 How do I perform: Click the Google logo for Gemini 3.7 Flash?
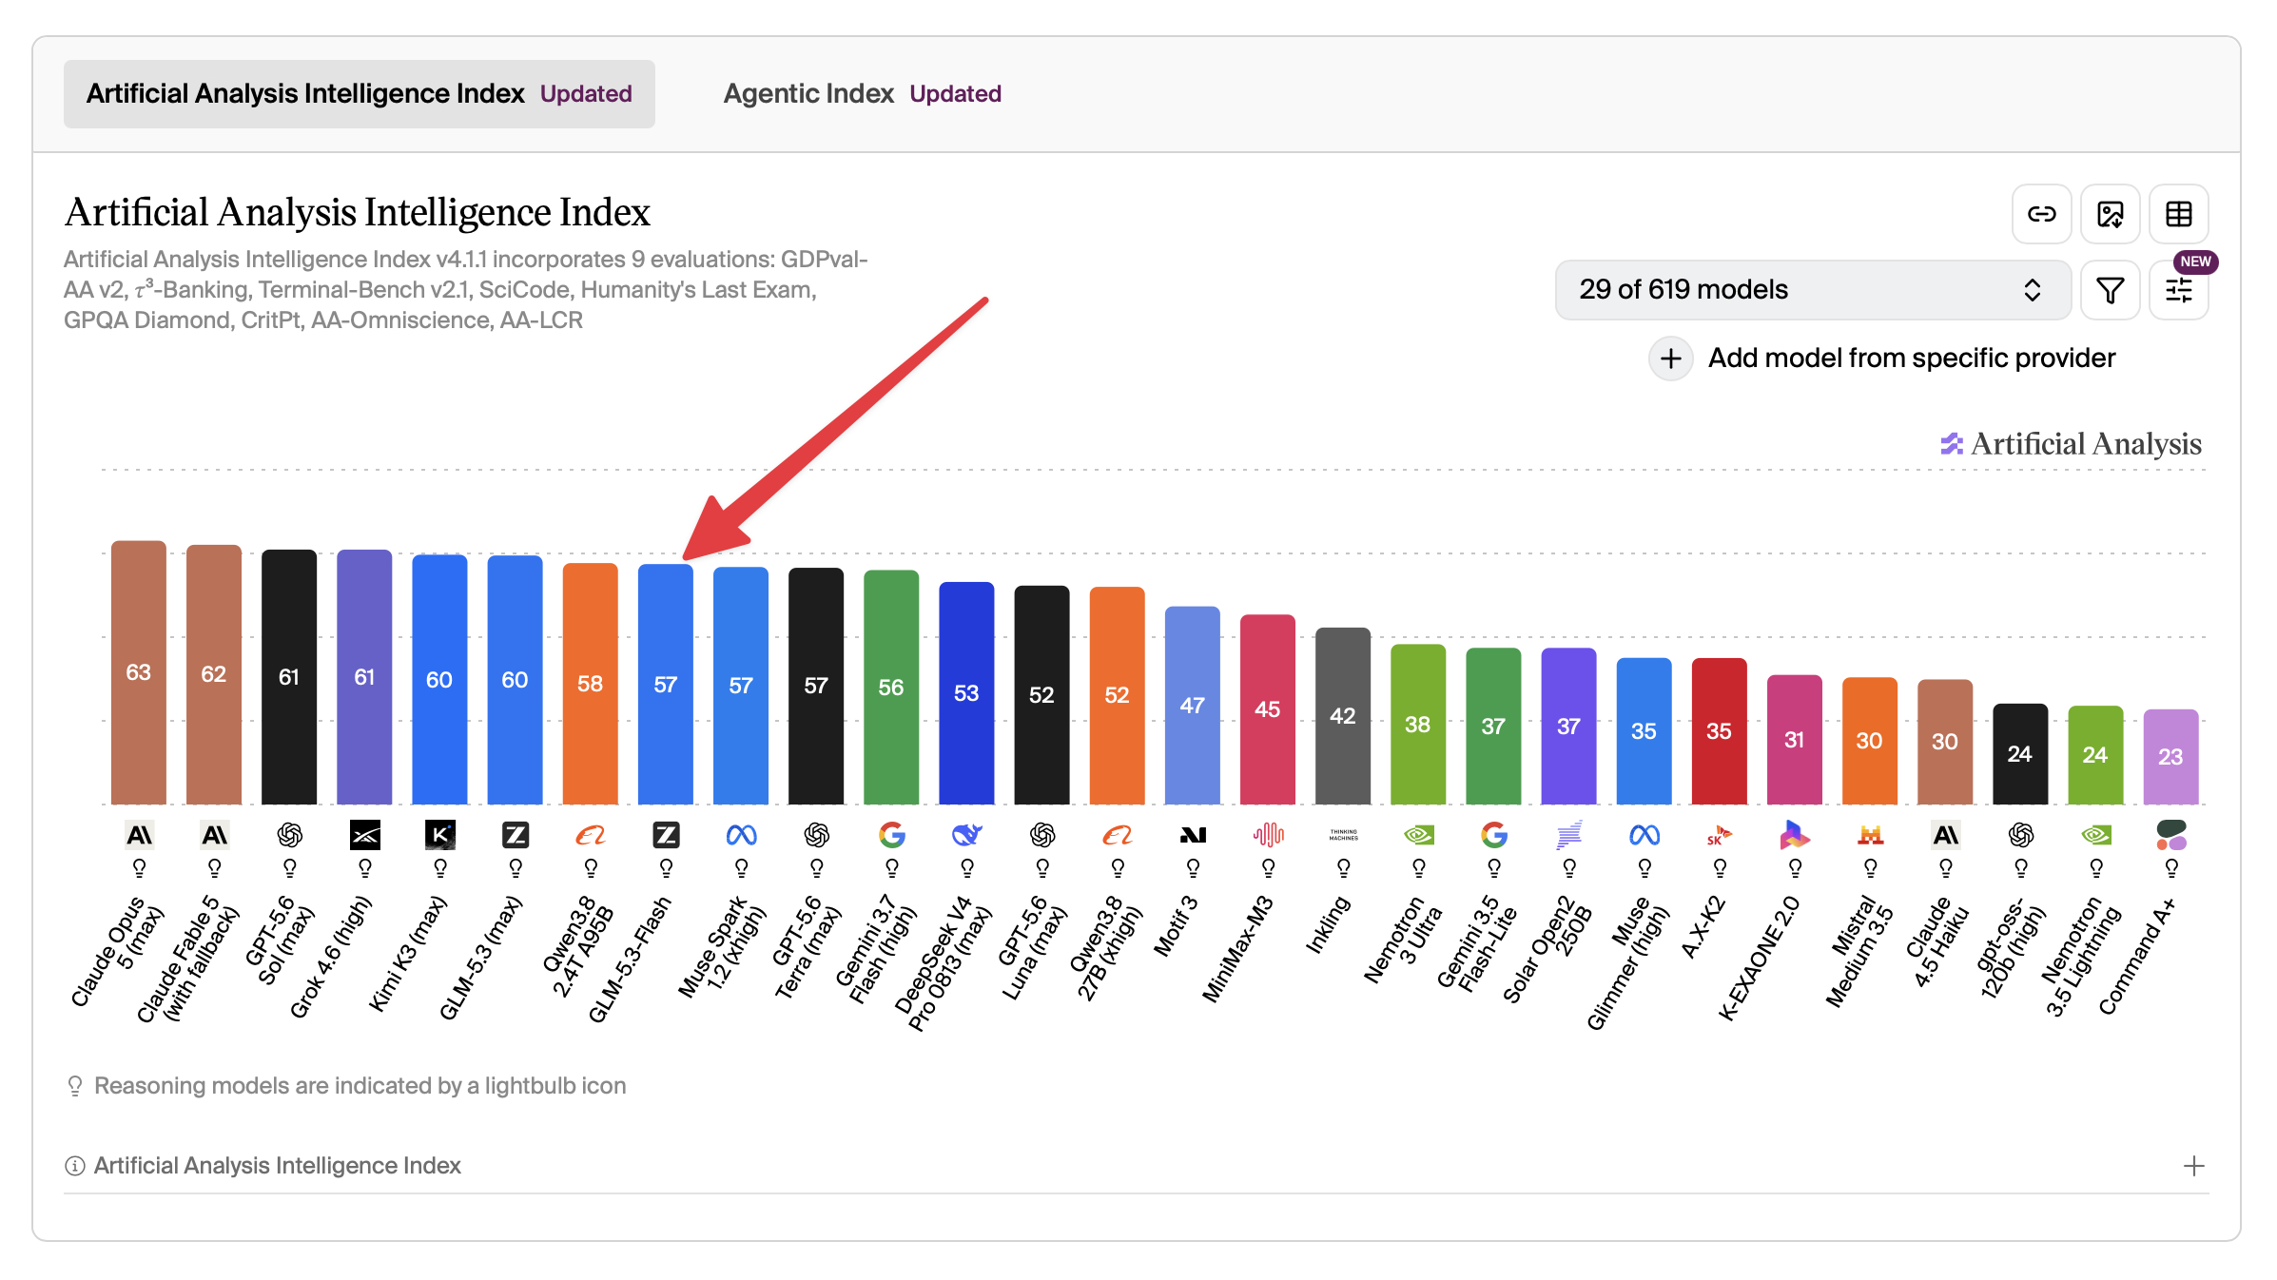891,835
